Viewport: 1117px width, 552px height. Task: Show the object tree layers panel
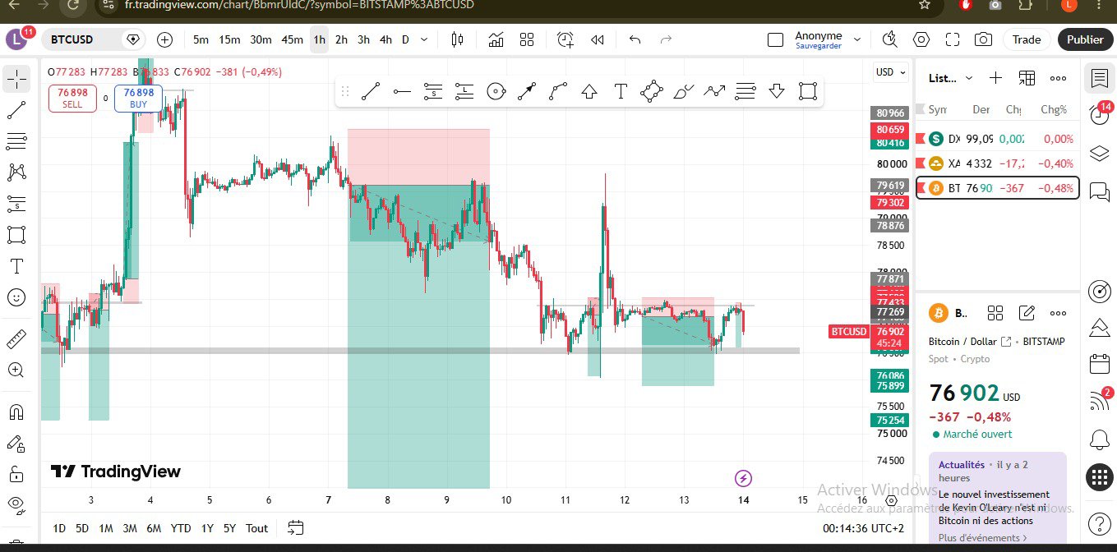coord(1099,154)
